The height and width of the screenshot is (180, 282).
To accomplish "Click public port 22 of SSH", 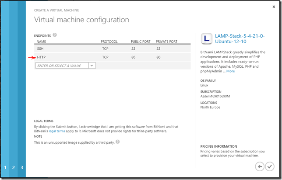I will coord(133,48).
